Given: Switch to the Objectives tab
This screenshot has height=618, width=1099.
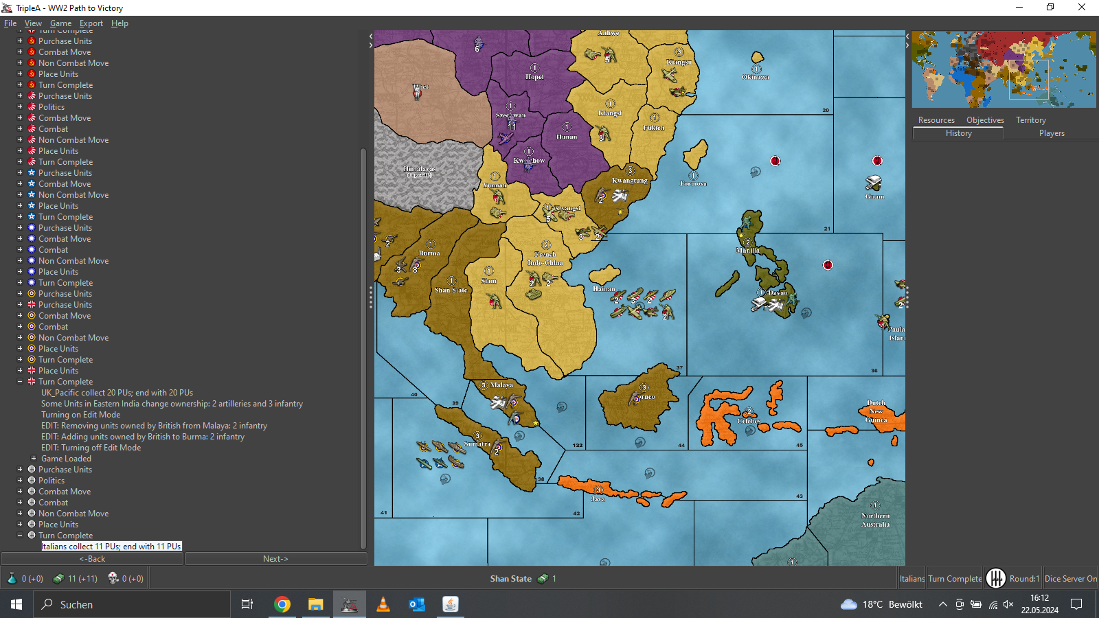Looking at the screenshot, I should click(985, 120).
